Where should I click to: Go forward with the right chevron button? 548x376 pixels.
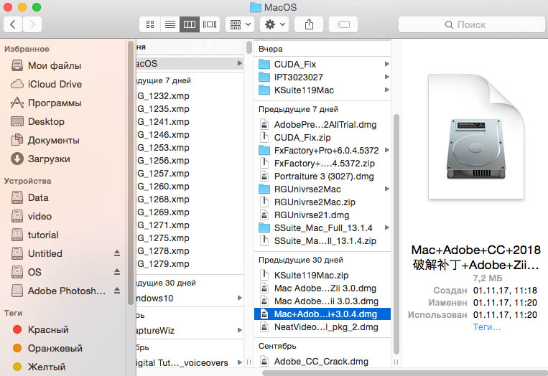32,24
